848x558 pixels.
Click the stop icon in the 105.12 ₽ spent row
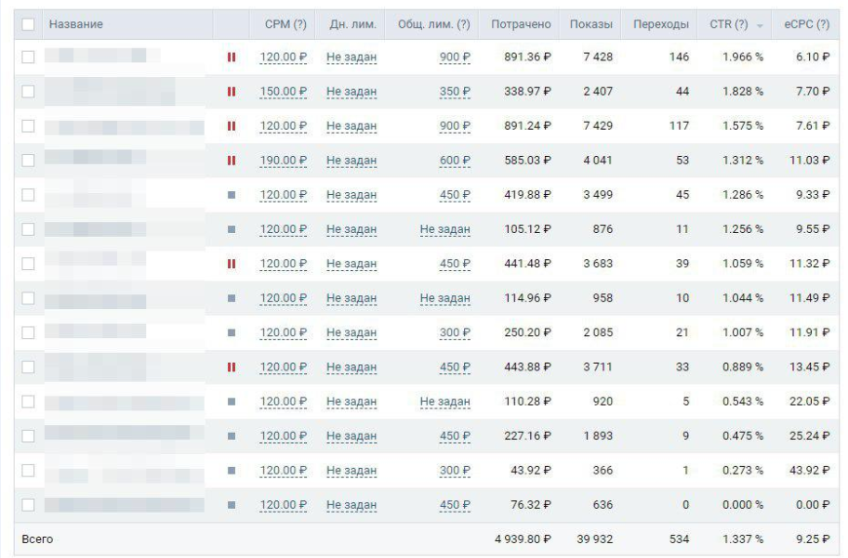pyautogui.click(x=232, y=229)
